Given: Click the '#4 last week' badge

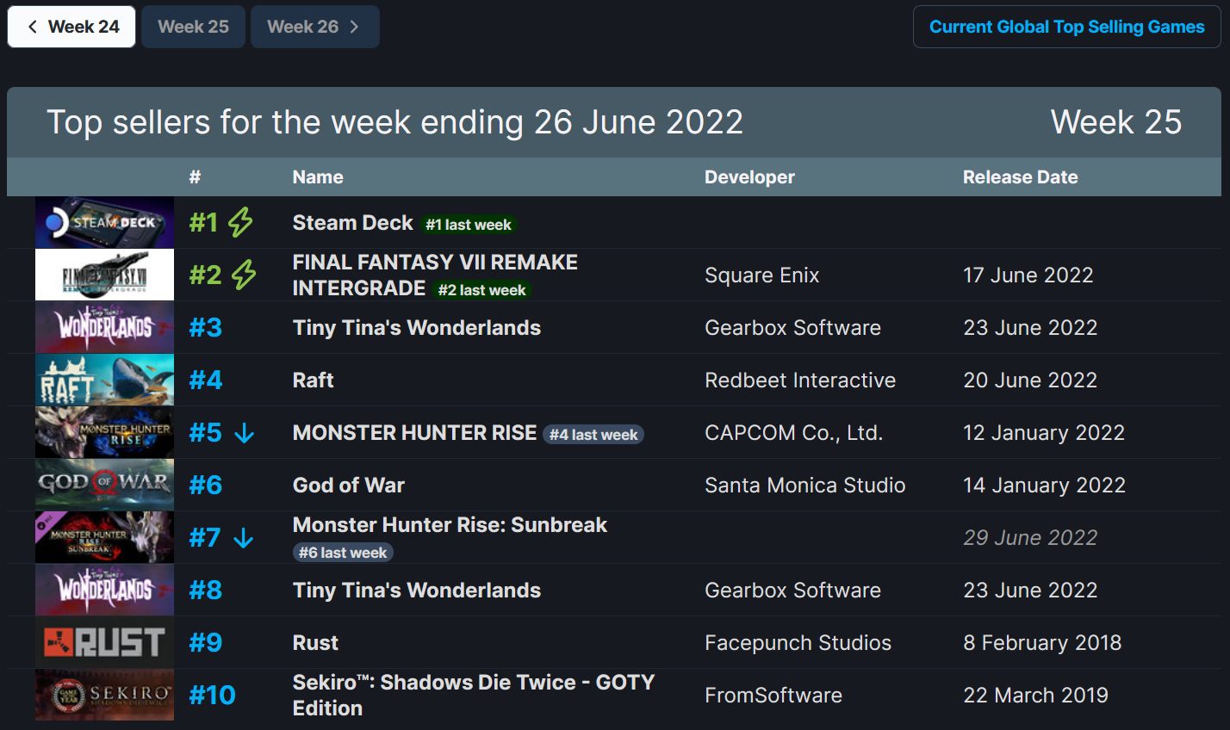Looking at the screenshot, I should click(593, 435).
